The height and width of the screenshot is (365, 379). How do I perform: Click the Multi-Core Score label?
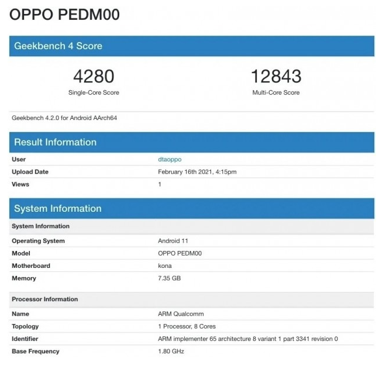tap(276, 92)
